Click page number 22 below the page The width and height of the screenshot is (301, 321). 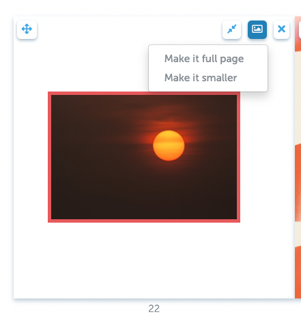pyautogui.click(x=154, y=309)
